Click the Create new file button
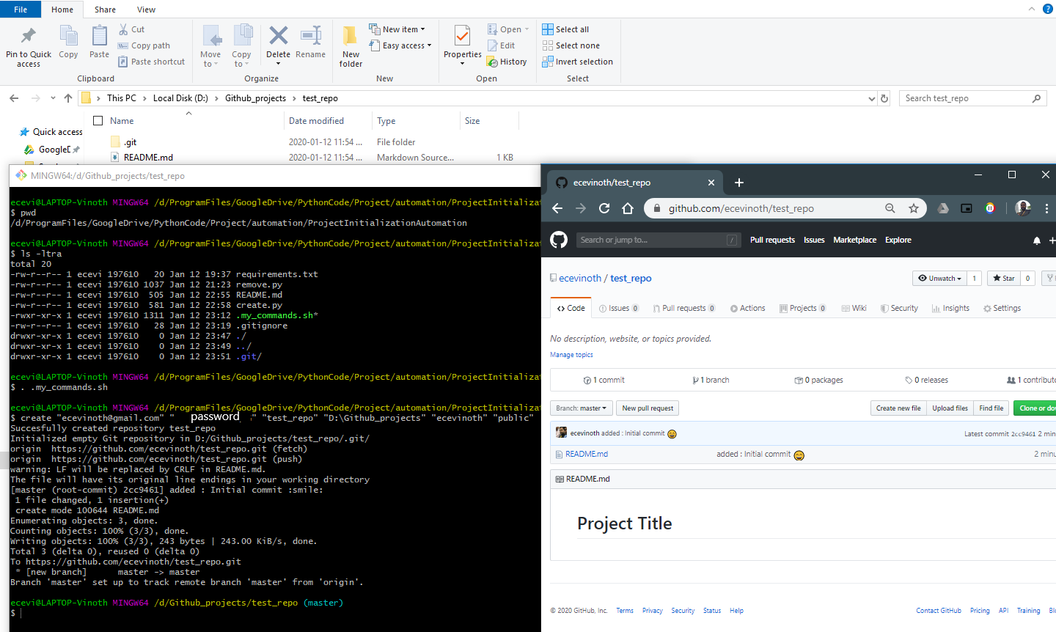The image size is (1056, 632). click(898, 408)
